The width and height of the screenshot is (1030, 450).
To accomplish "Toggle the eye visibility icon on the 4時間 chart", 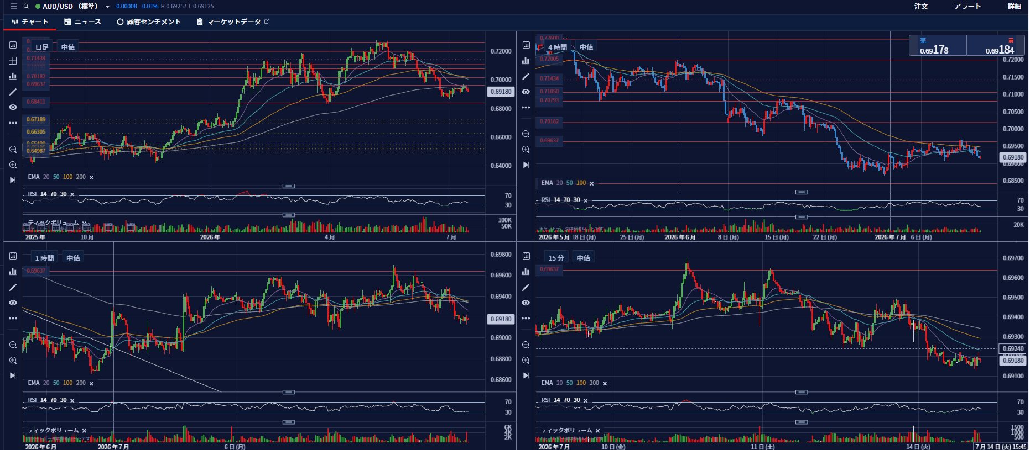I will pos(526,92).
